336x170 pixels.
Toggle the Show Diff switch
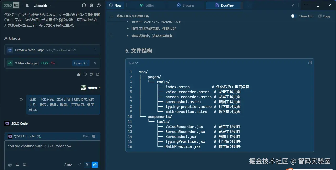click(293, 16)
